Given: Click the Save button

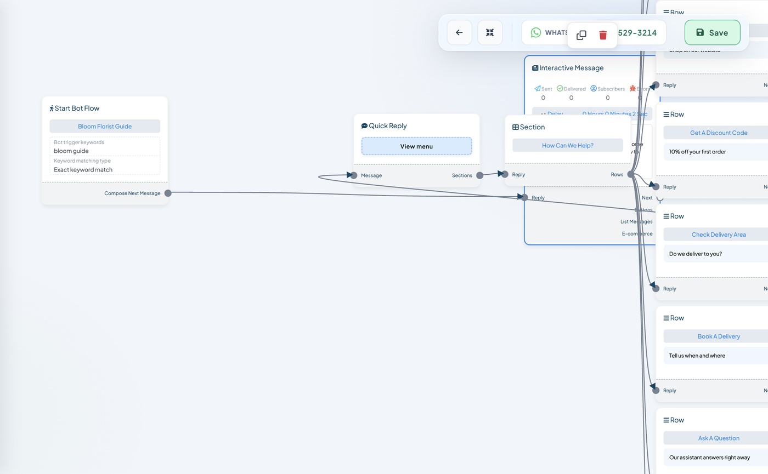Looking at the screenshot, I should (712, 32).
